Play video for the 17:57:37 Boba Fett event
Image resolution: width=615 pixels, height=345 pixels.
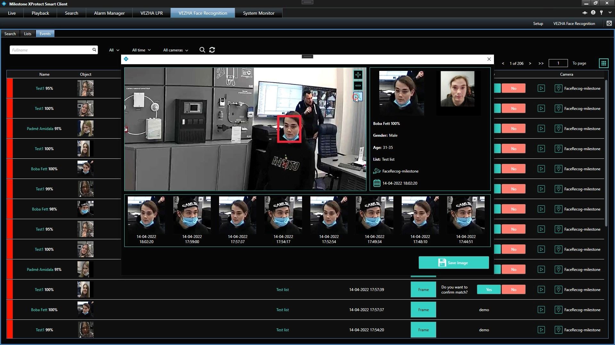541,310
